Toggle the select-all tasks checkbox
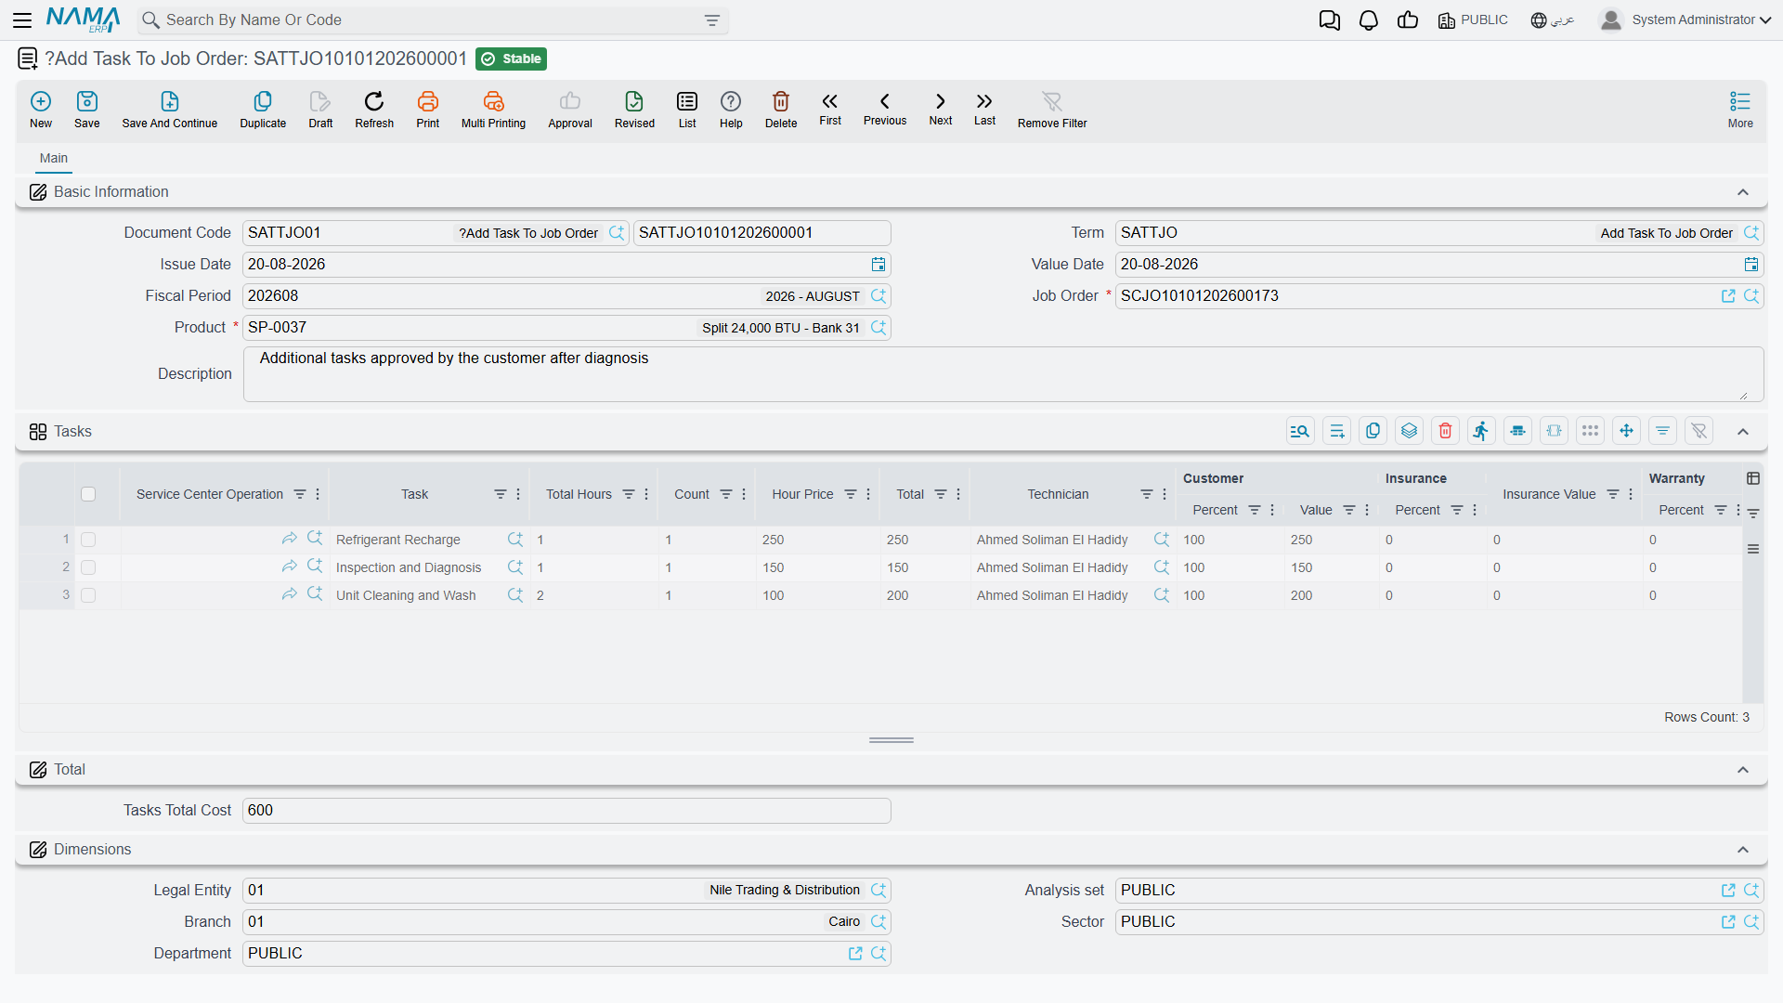The height and width of the screenshot is (1003, 1783). (x=88, y=494)
